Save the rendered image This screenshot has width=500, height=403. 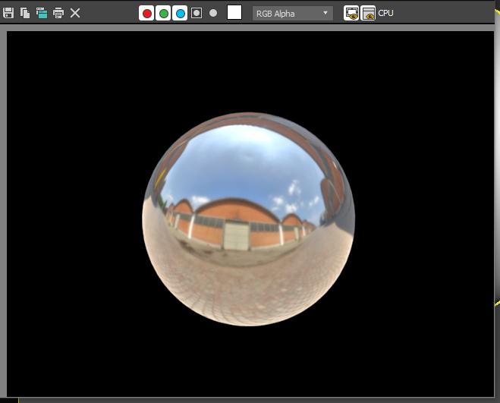coord(8,13)
